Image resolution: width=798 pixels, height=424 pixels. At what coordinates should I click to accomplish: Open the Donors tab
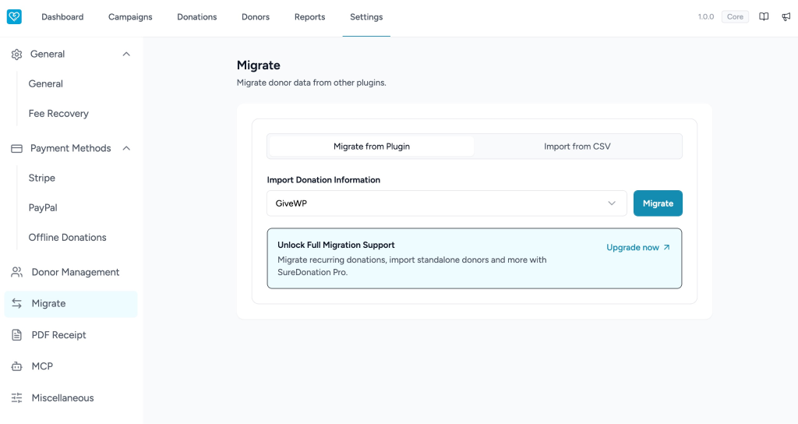[256, 17]
